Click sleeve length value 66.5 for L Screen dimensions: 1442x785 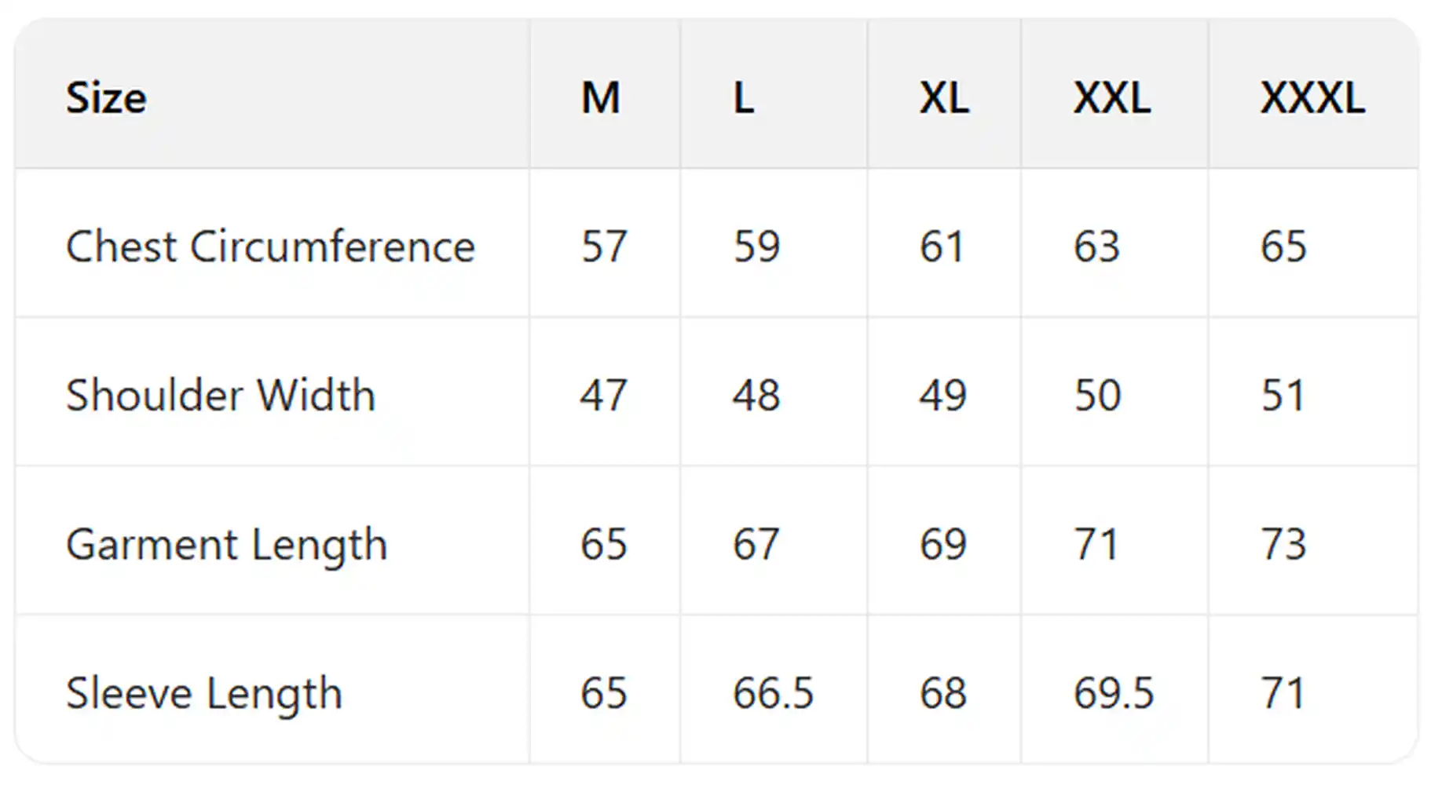click(x=773, y=693)
